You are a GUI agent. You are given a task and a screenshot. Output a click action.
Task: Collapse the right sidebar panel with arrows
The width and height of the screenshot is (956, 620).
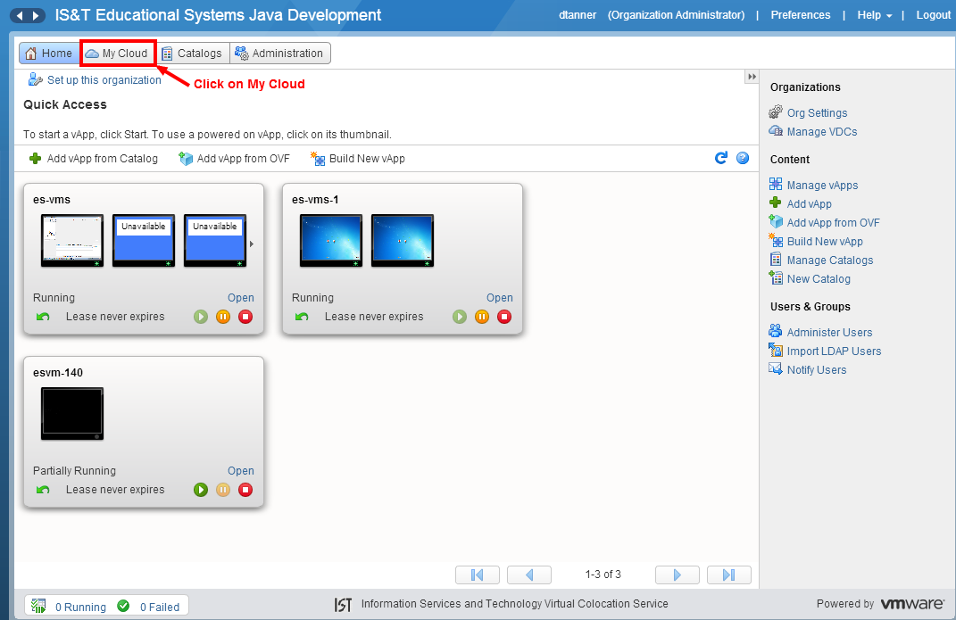751,78
